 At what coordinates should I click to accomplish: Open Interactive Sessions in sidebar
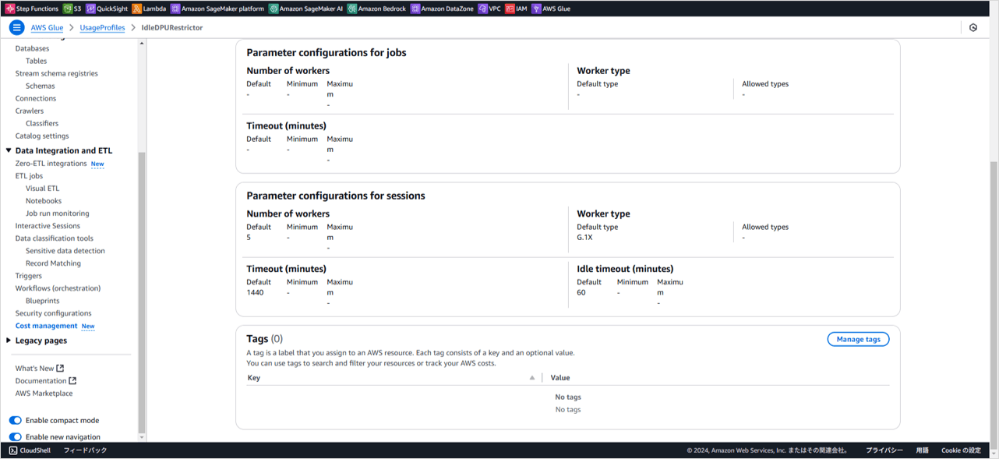pyautogui.click(x=48, y=226)
